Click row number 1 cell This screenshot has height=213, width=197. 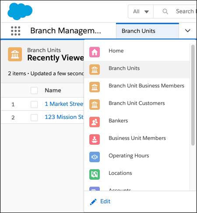13,105
